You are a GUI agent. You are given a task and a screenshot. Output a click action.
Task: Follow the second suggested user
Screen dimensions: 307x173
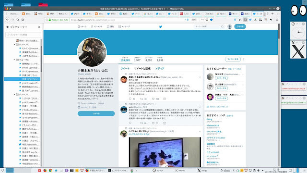pyautogui.click(x=222, y=88)
